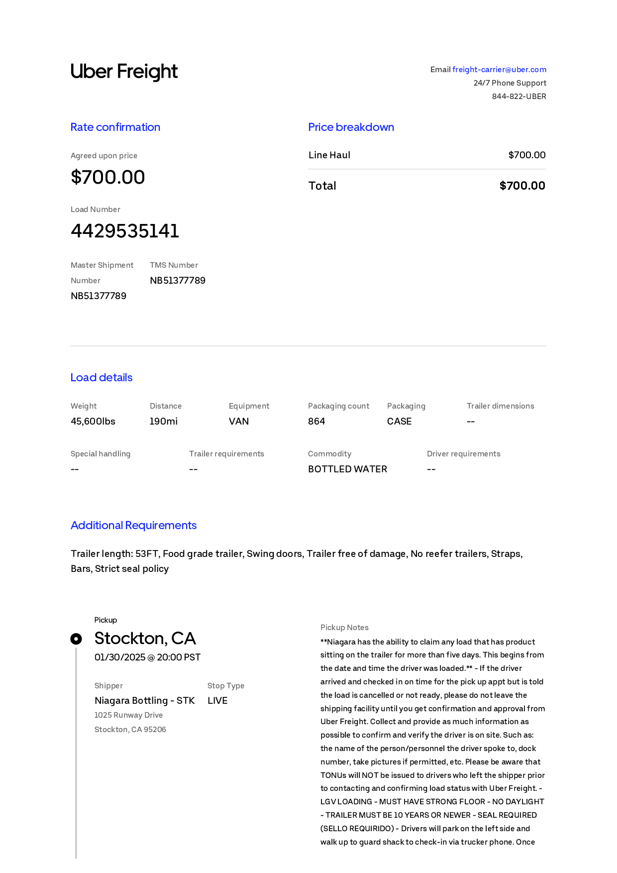This screenshot has height=873, width=617.
Task: Click the 45,600lbs weight value
Action: [x=93, y=421]
